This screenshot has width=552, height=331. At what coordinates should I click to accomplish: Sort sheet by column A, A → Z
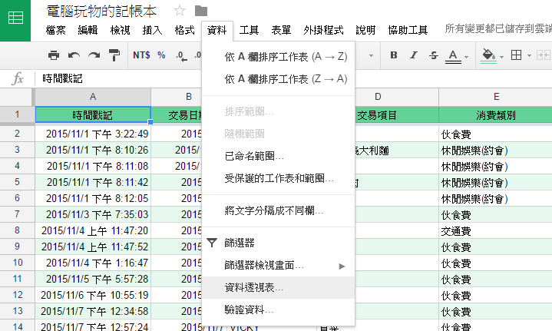tap(279, 57)
